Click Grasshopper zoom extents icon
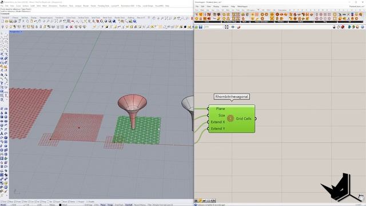 226,27
